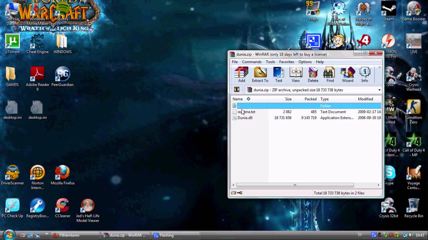428x240 pixels.
Task: Select the Recycle Bin icon
Action: coord(414,208)
